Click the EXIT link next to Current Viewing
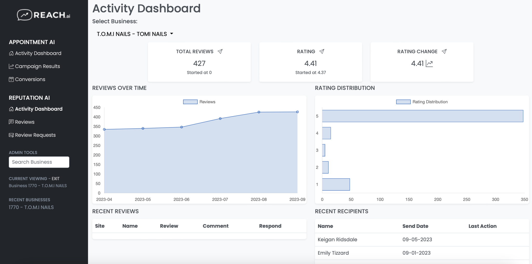Image resolution: width=532 pixels, height=264 pixels. click(56, 179)
